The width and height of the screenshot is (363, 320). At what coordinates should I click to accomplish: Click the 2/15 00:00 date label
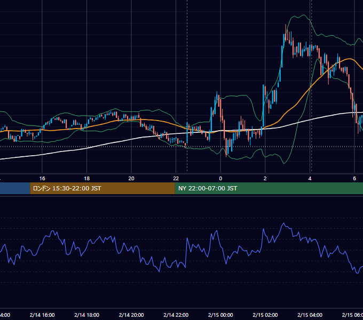[220, 315]
